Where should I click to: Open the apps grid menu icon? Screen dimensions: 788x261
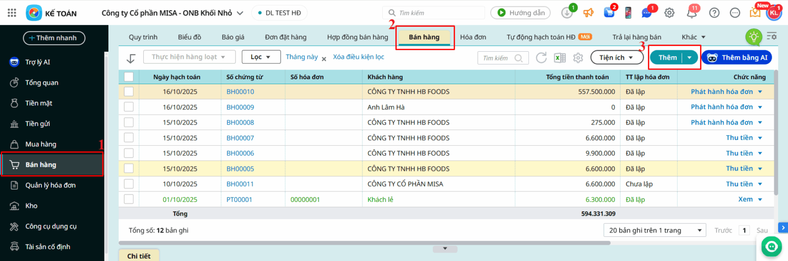12,13
